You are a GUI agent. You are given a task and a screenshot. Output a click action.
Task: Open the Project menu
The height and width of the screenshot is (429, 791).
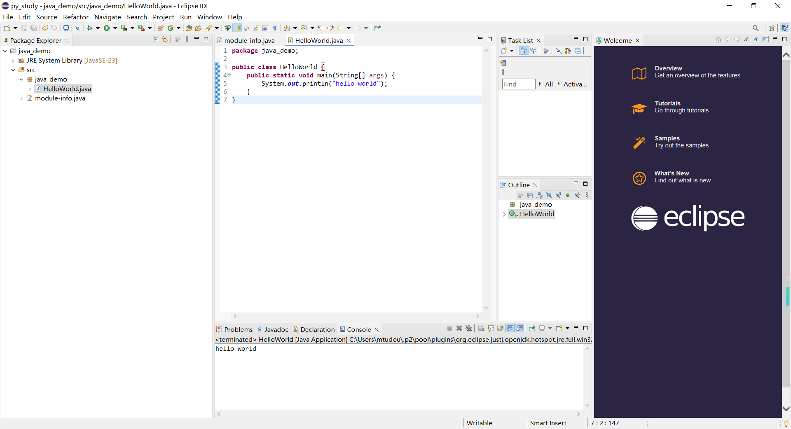164,17
